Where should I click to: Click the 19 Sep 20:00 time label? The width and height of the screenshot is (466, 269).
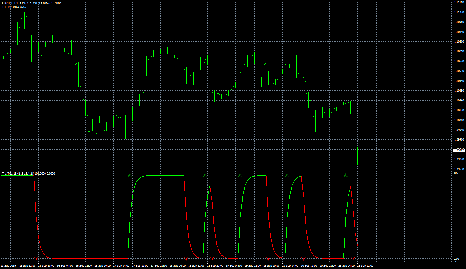[x=271, y=266]
